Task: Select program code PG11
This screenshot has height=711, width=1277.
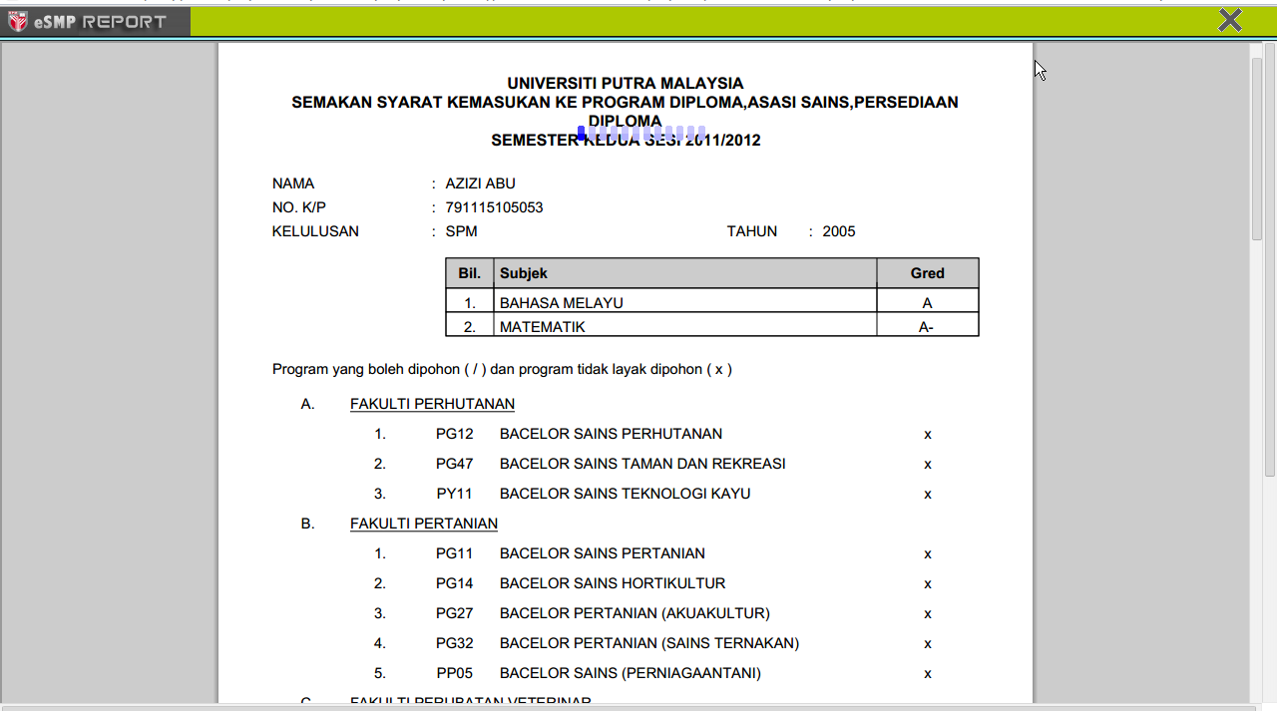Action: pyautogui.click(x=455, y=553)
